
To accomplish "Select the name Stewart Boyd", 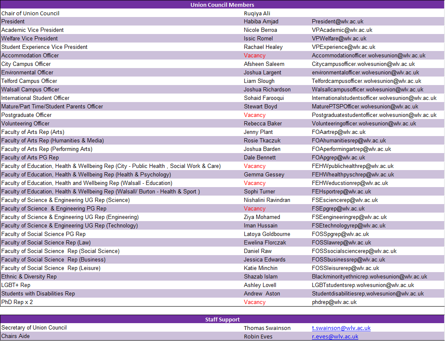I will coord(261,107).
